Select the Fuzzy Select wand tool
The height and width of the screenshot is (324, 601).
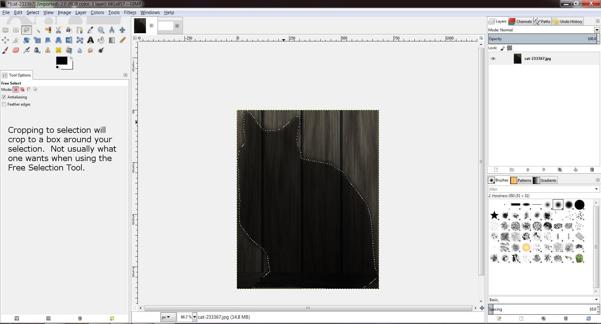37,30
